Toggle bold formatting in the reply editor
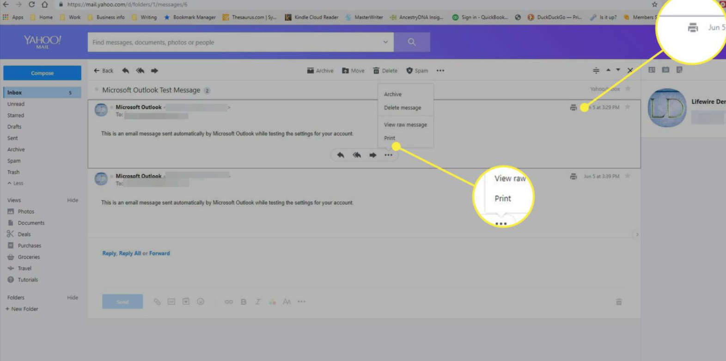726x361 pixels. (244, 302)
